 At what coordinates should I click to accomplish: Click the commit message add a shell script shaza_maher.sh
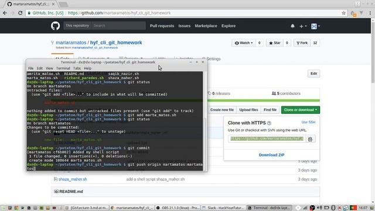[155, 179]
